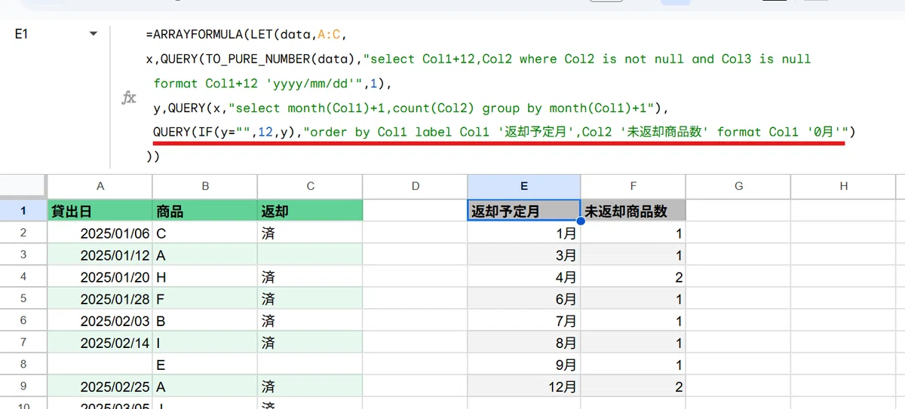Click product cell E in row 8
Image resolution: width=905 pixels, height=409 pixels.
[204, 364]
